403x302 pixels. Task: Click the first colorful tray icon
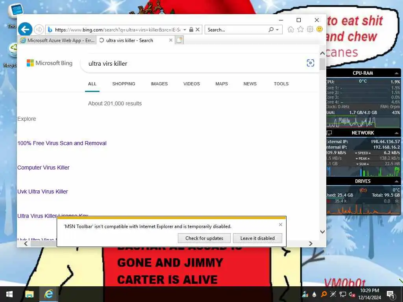coord(305,294)
